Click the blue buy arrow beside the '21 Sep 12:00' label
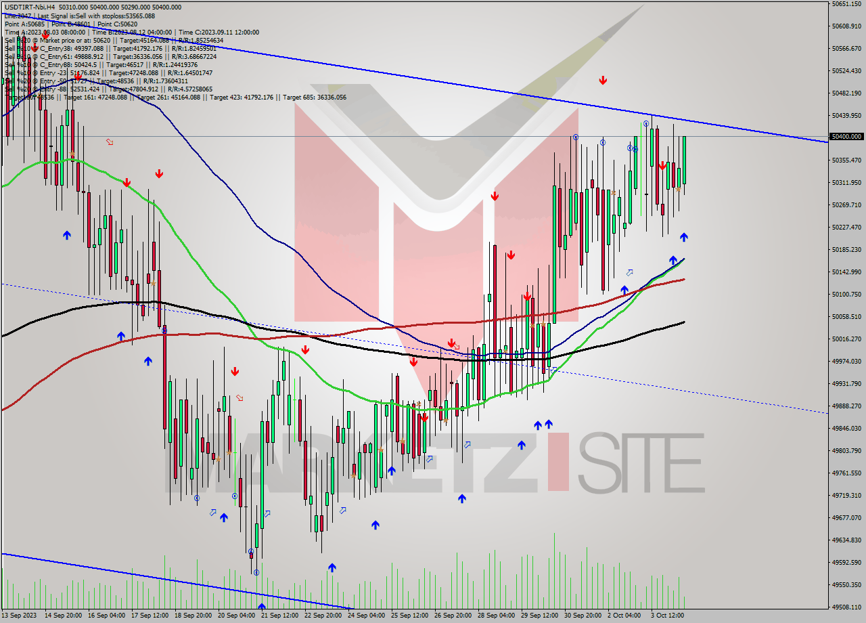 coord(262,606)
